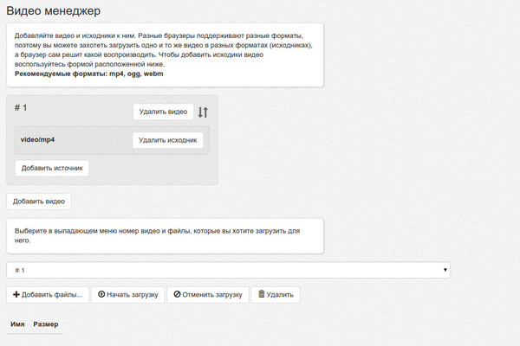Select the Размер column header
Image resolution: width=520 pixels, height=346 pixels.
tap(46, 324)
